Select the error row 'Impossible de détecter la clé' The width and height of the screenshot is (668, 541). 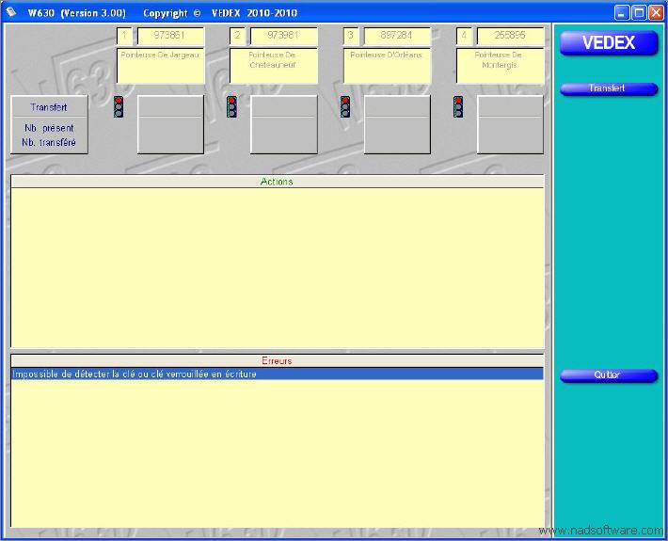point(278,374)
